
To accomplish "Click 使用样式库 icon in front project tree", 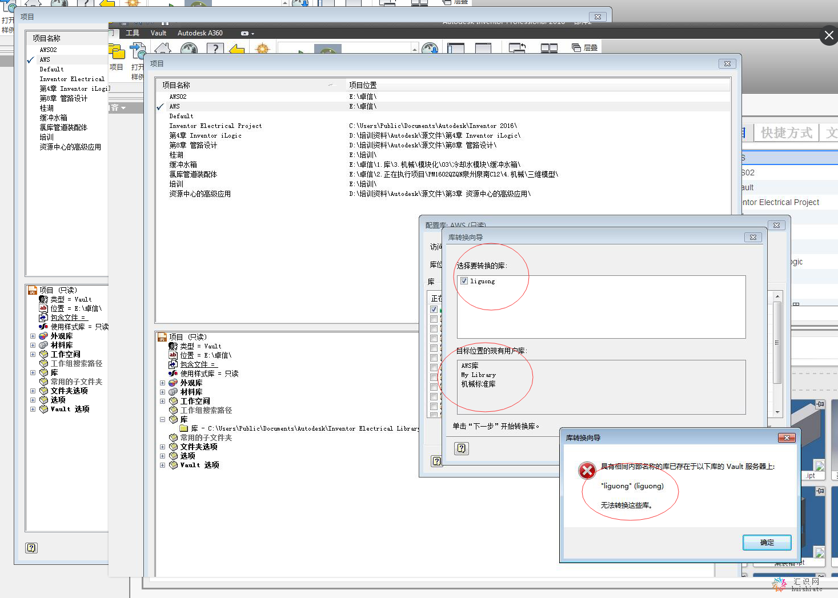I will click(173, 374).
